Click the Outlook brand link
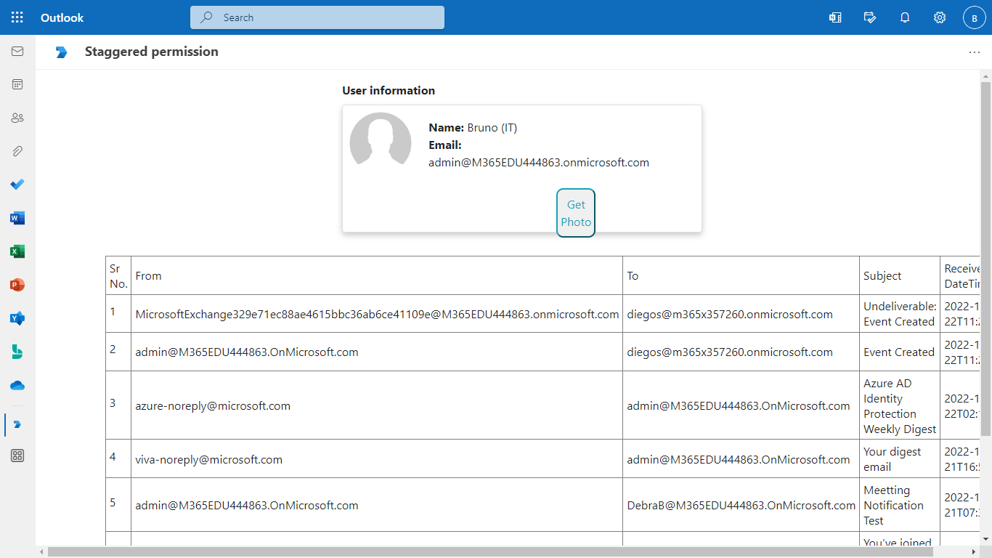This screenshot has height=558, width=992. tap(62, 17)
